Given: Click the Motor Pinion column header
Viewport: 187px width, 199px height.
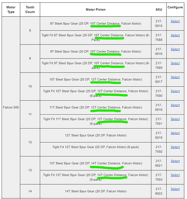Looking at the screenshot, I should pyautogui.click(x=95, y=10).
